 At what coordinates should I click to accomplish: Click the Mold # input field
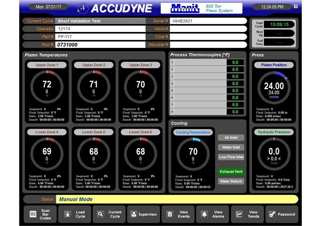(x=208, y=29)
